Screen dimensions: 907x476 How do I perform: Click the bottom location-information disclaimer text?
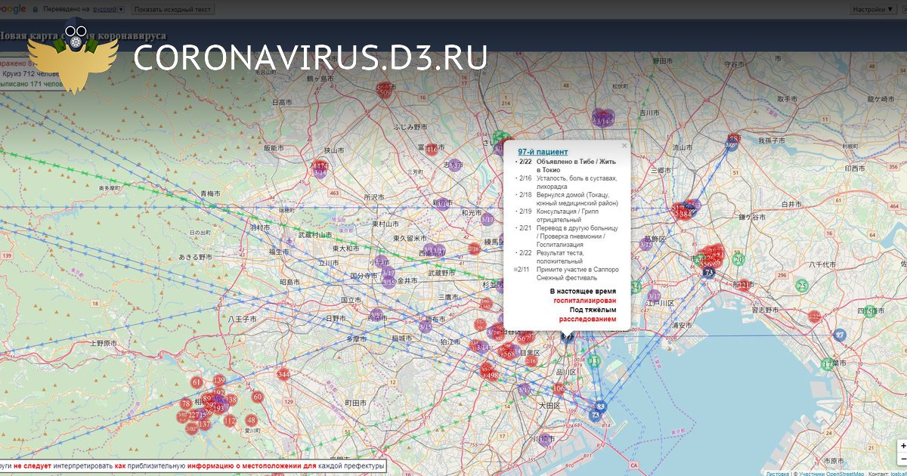point(193,466)
